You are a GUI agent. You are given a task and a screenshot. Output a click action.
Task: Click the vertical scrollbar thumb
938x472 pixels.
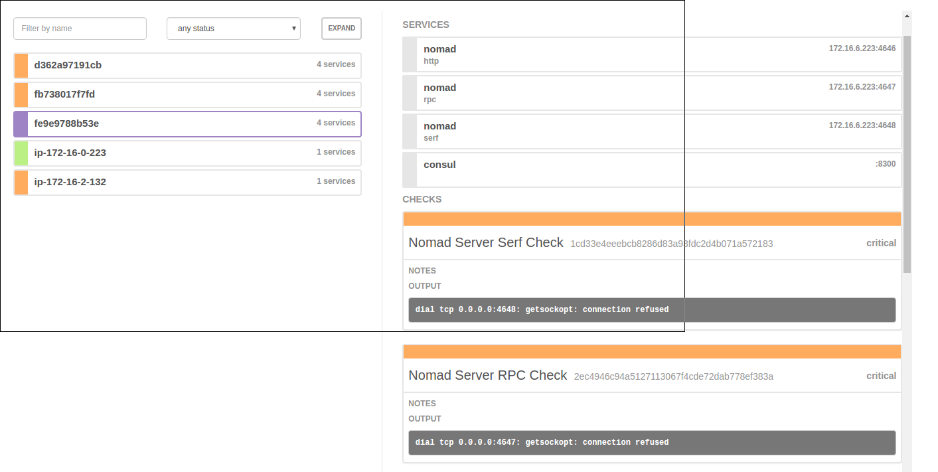907,153
